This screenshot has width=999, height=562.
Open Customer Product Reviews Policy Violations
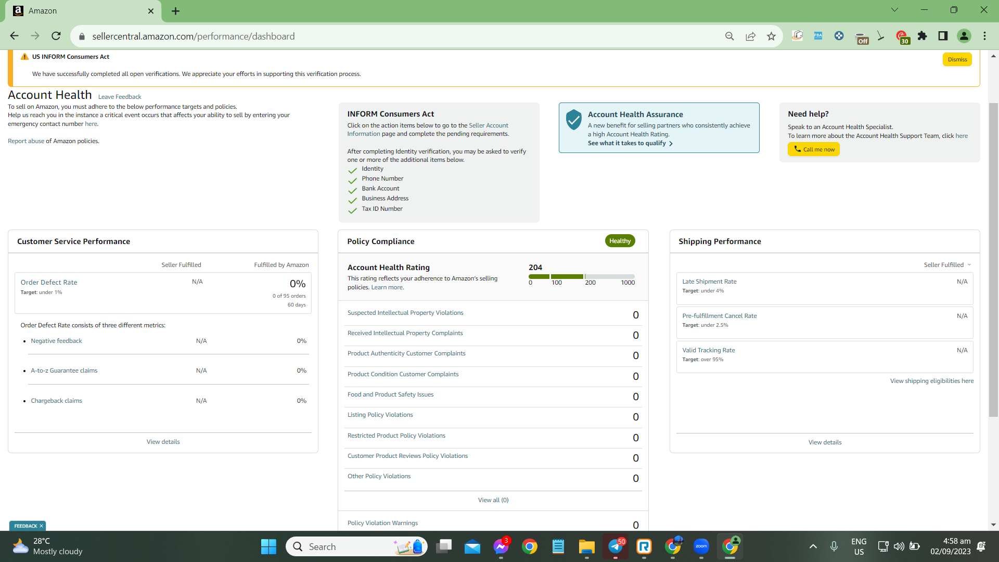click(x=408, y=456)
